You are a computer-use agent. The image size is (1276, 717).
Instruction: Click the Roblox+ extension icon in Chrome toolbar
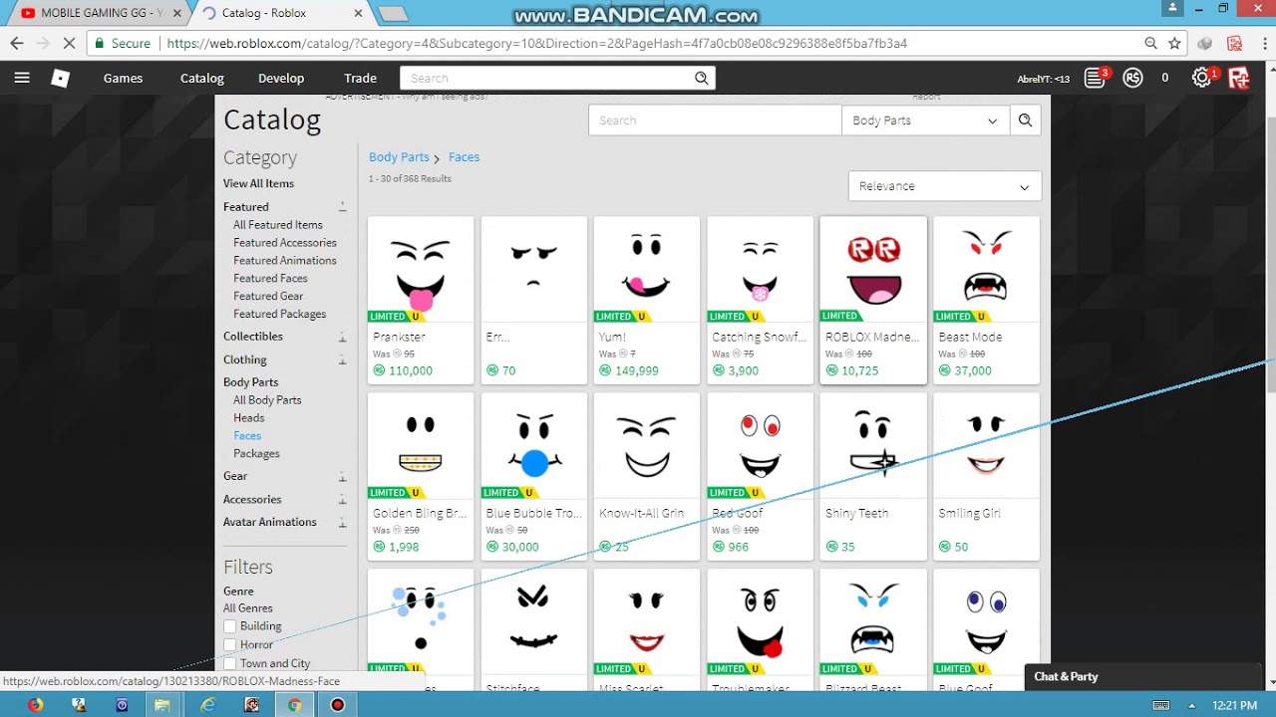point(1234,44)
